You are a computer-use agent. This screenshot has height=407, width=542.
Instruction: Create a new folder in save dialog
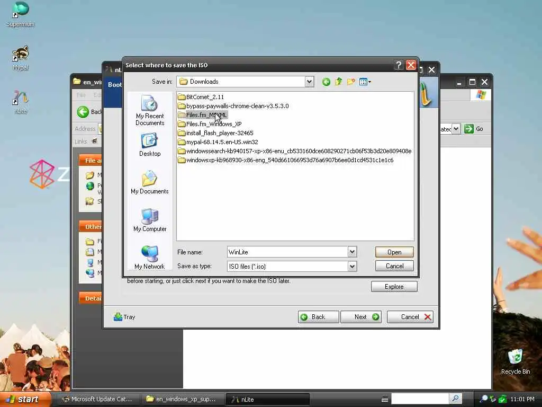(351, 82)
